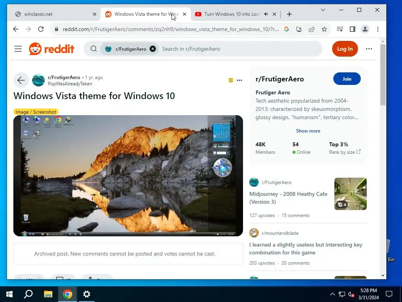The image size is (402, 302).
Task: Open Chrome profile avatar icon
Action: tap(365, 29)
